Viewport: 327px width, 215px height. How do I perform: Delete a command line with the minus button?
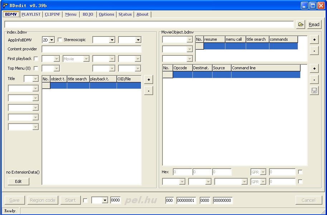pyautogui.click(x=314, y=80)
